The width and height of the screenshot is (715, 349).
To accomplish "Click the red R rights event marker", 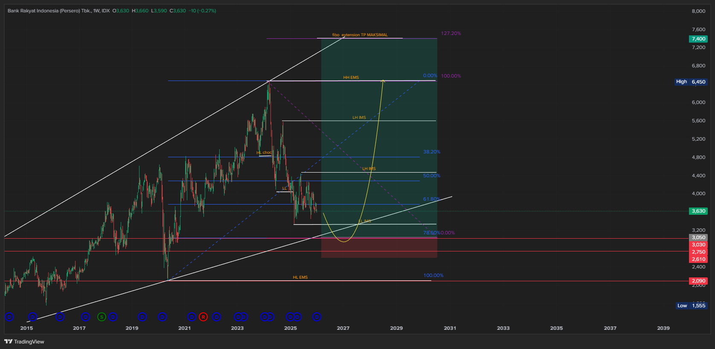I will [x=203, y=317].
